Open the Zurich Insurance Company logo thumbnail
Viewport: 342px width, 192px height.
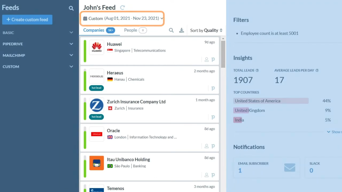(96, 105)
